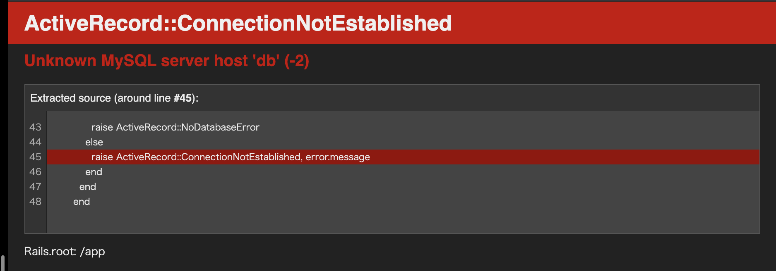Click the 'end' keyword on line 46
This screenshot has height=271, width=776.
(94, 172)
